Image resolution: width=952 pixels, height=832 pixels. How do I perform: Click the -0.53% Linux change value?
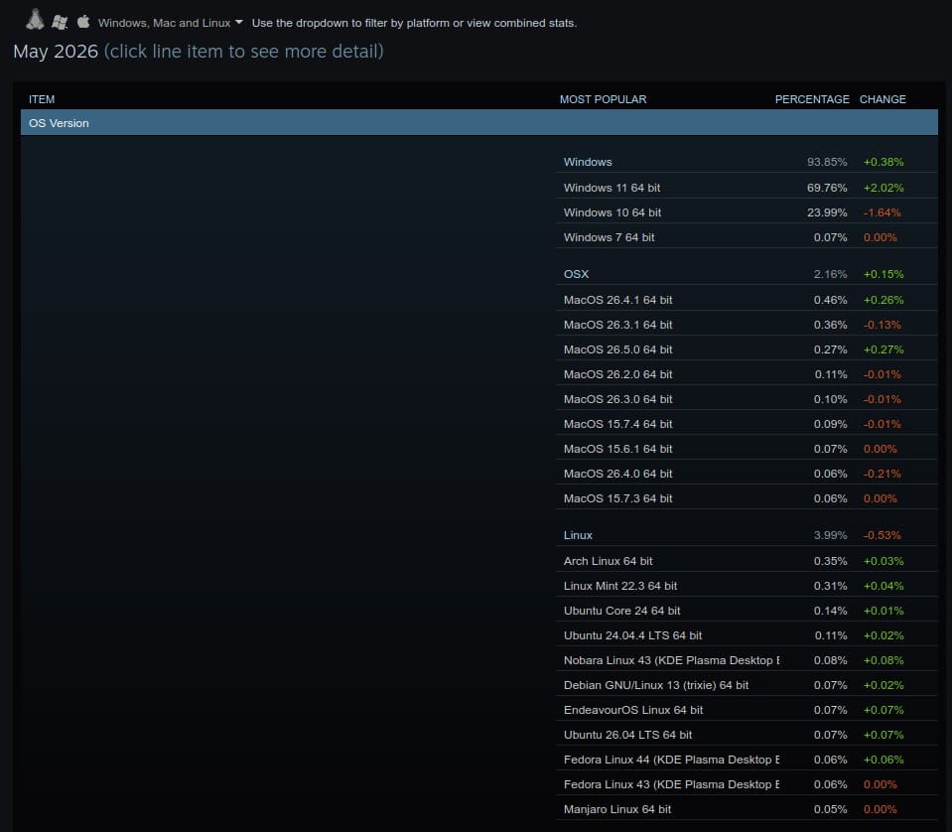883,535
